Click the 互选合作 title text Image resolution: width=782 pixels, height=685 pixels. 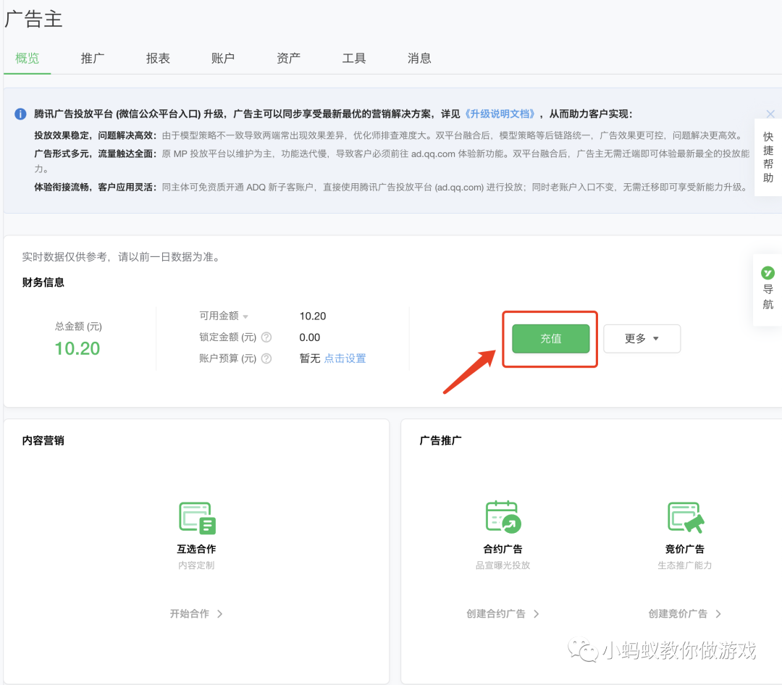coord(196,549)
